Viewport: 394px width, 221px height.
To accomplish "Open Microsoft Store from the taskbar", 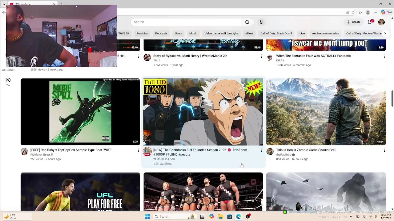I will tap(230, 217).
